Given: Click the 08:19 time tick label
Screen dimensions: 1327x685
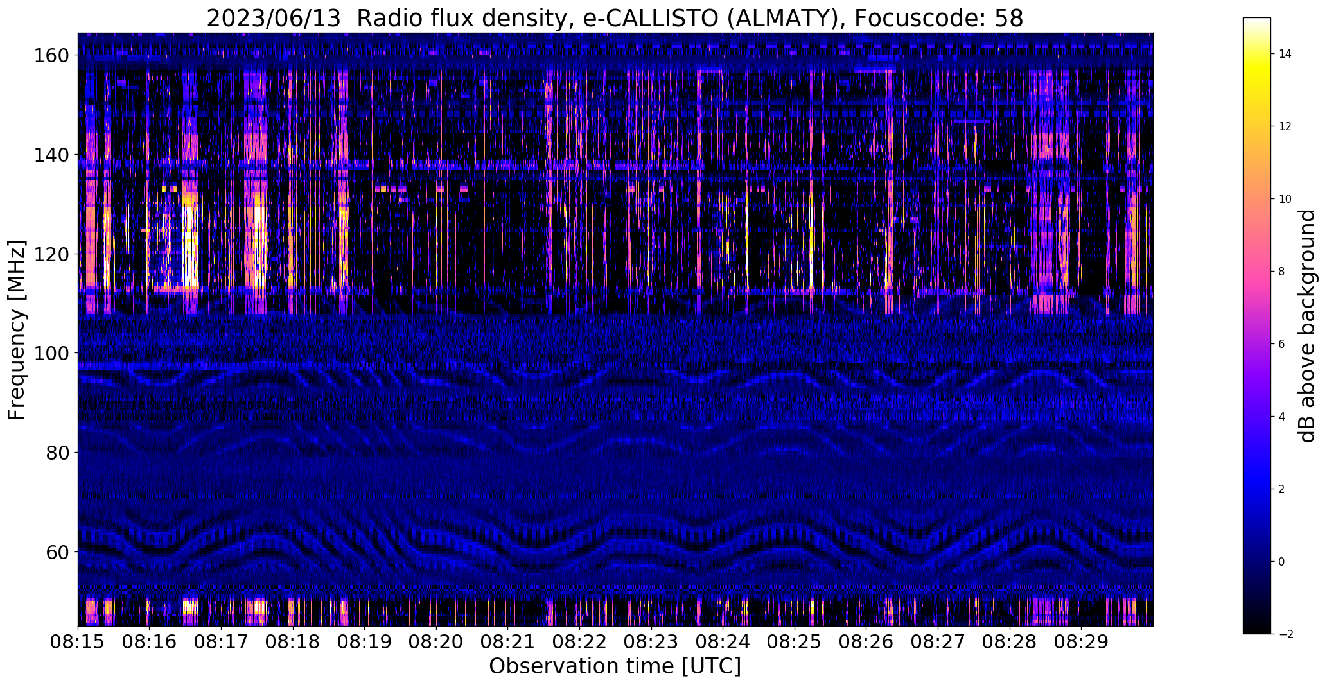Looking at the screenshot, I should coord(364,642).
